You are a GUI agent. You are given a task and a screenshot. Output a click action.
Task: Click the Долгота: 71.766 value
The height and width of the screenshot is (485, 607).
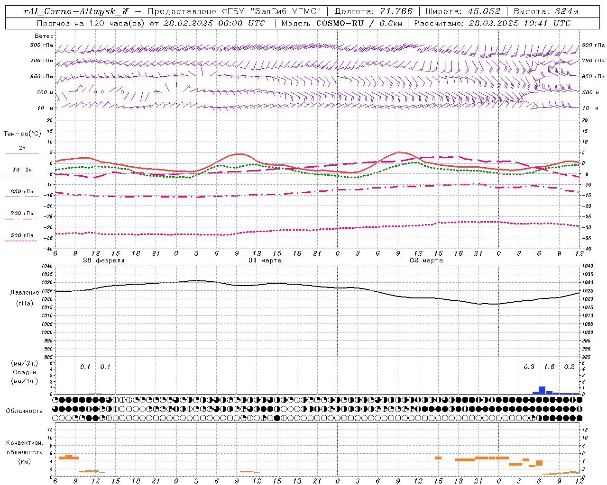[374, 11]
